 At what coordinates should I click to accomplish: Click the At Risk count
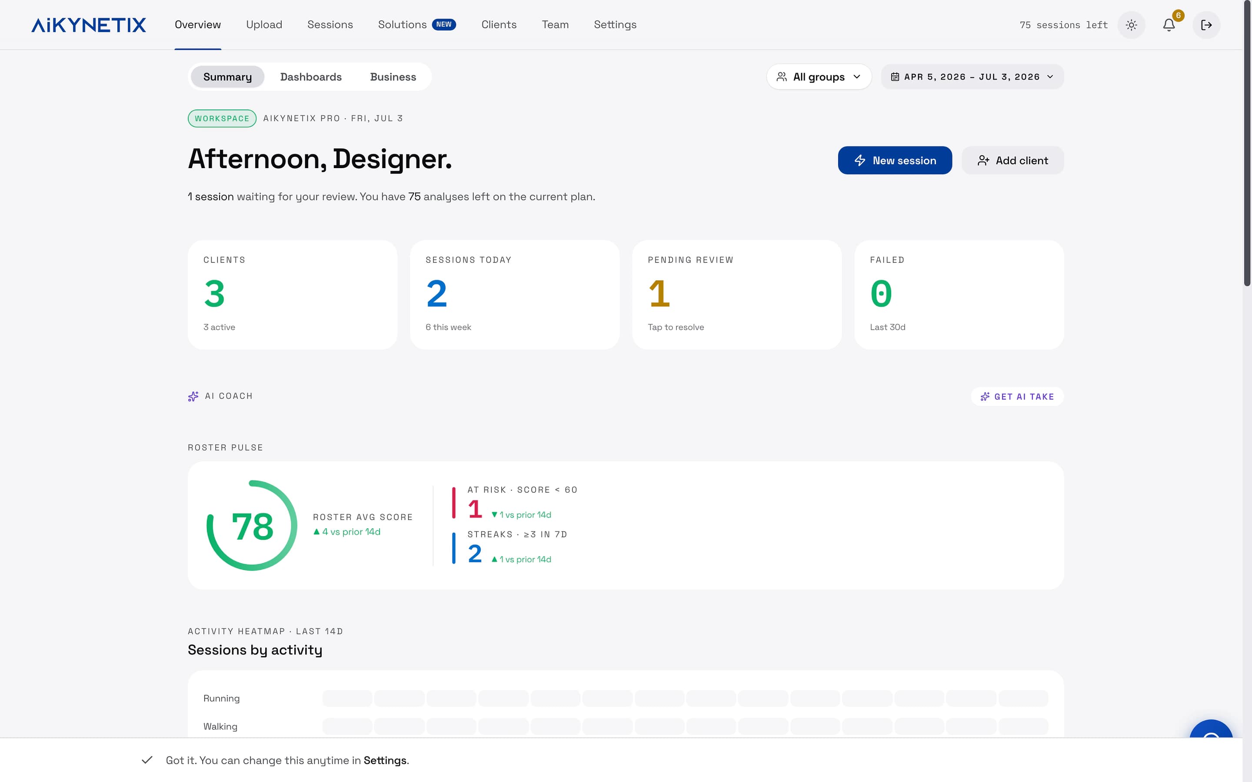[x=475, y=510]
